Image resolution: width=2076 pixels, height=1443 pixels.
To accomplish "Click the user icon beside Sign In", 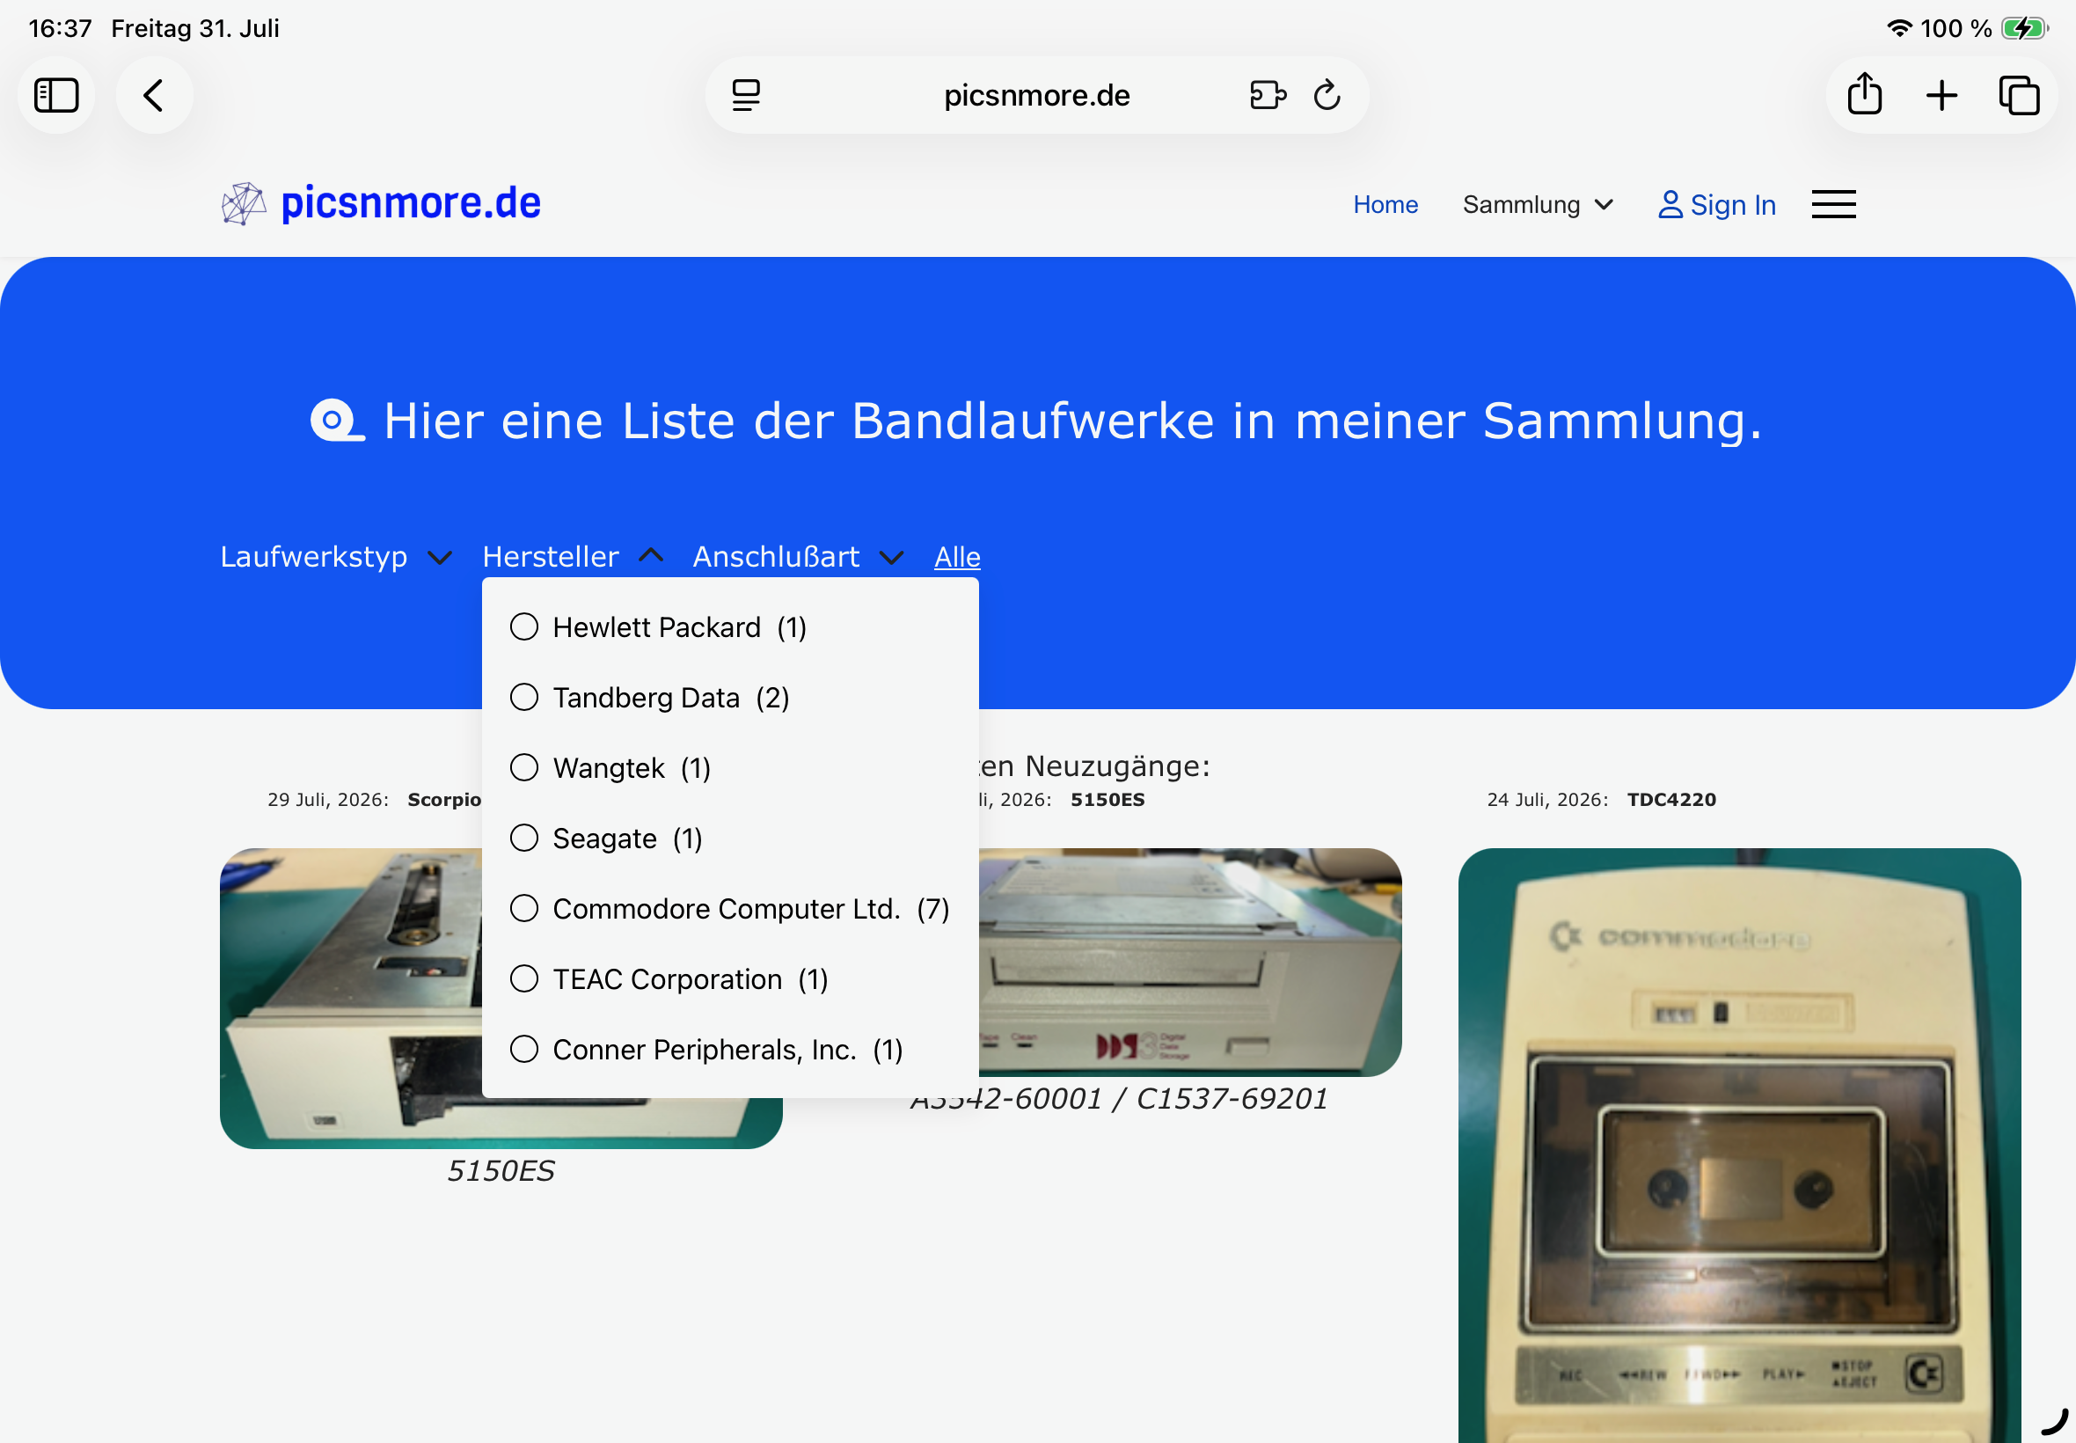I will pyautogui.click(x=1670, y=204).
